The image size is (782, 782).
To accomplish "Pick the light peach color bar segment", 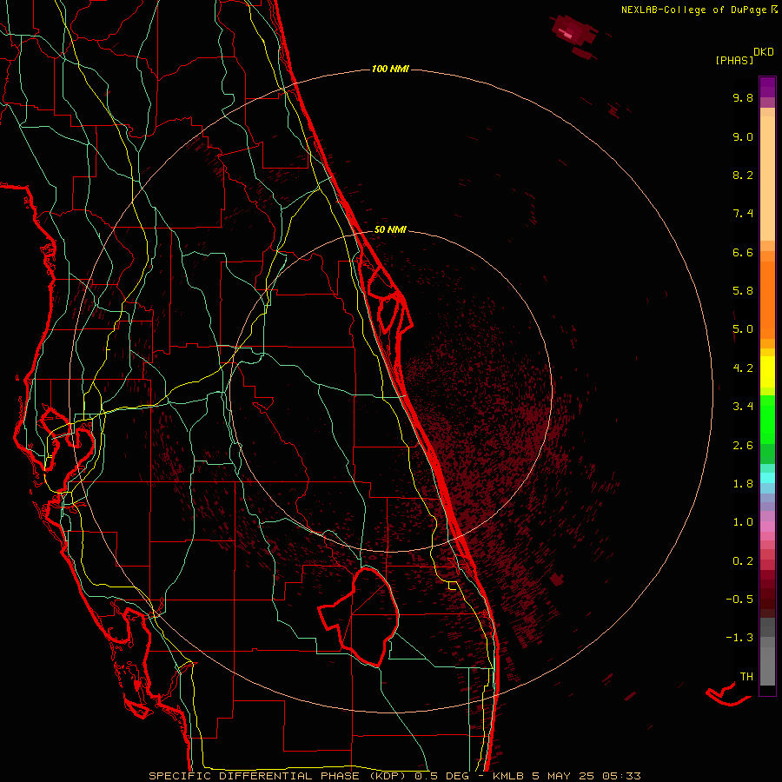I will point(767,178).
